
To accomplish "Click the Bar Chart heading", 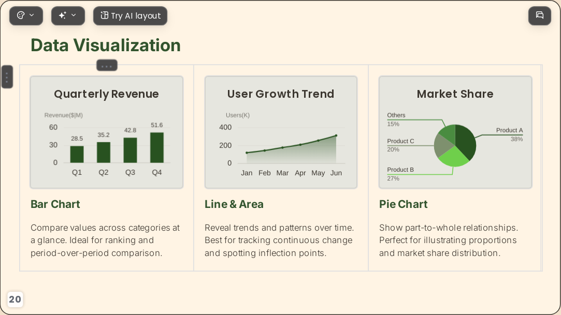I will [55, 204].
